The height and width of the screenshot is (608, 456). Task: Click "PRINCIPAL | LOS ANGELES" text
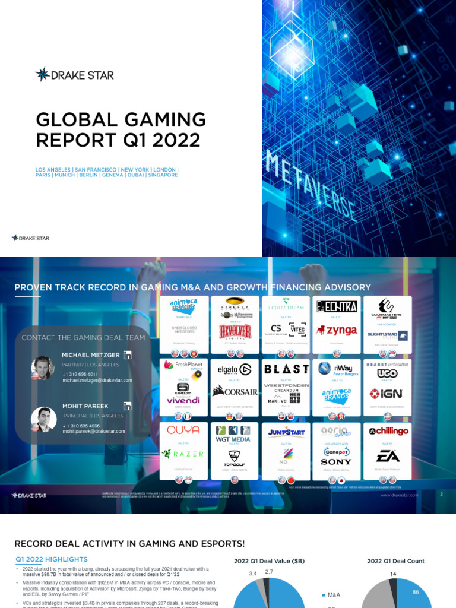(93, 416)
